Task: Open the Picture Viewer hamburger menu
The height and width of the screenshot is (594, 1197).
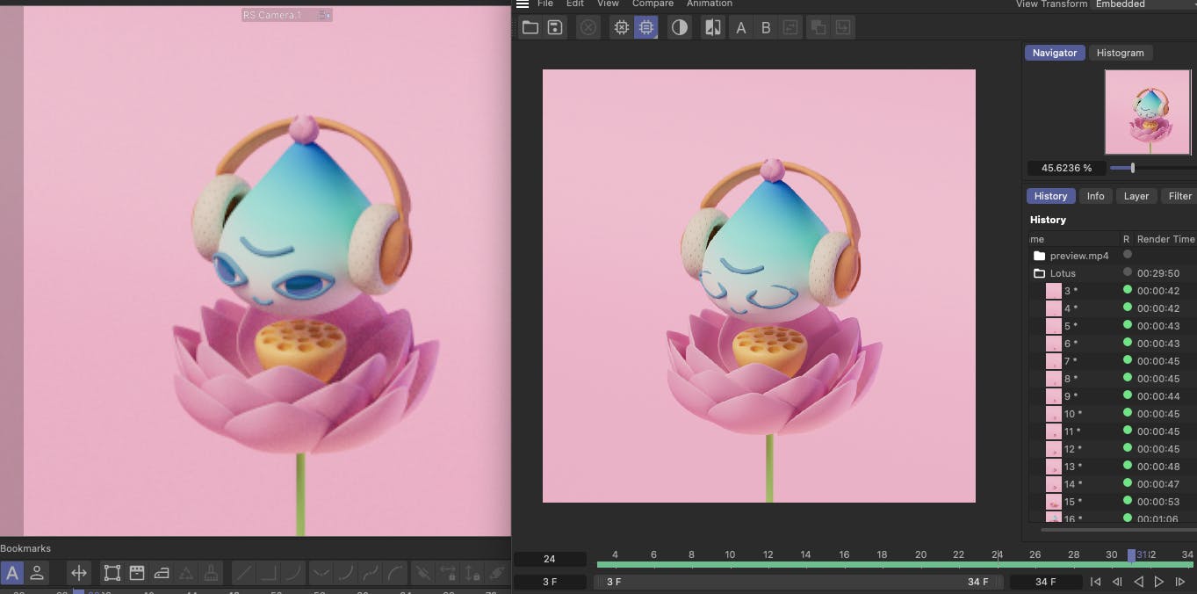Action: (523, 4)
